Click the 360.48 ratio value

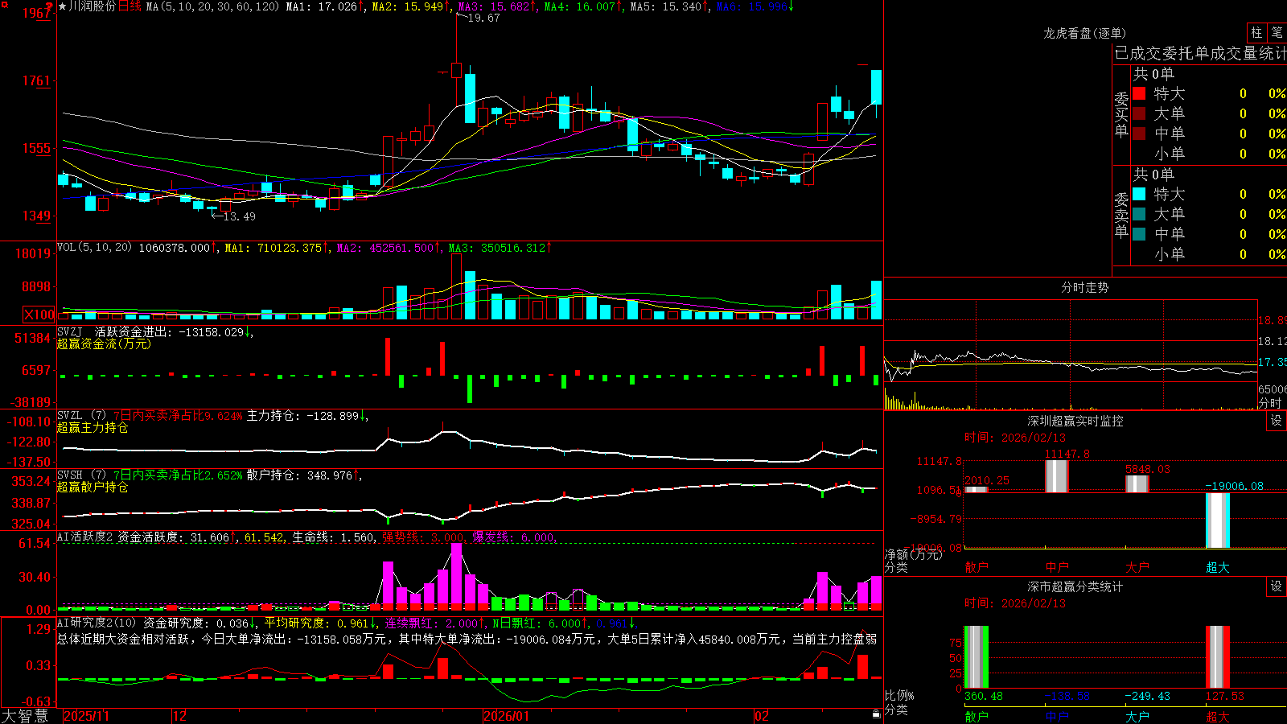coord(984,696)
